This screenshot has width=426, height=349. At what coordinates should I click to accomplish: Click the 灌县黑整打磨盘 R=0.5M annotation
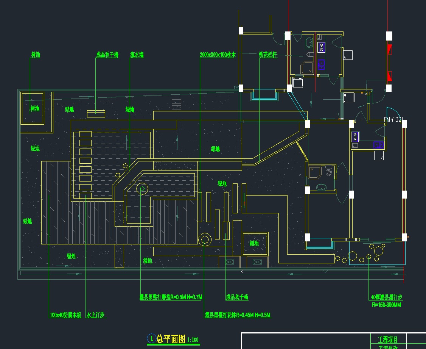click(171, 297)
